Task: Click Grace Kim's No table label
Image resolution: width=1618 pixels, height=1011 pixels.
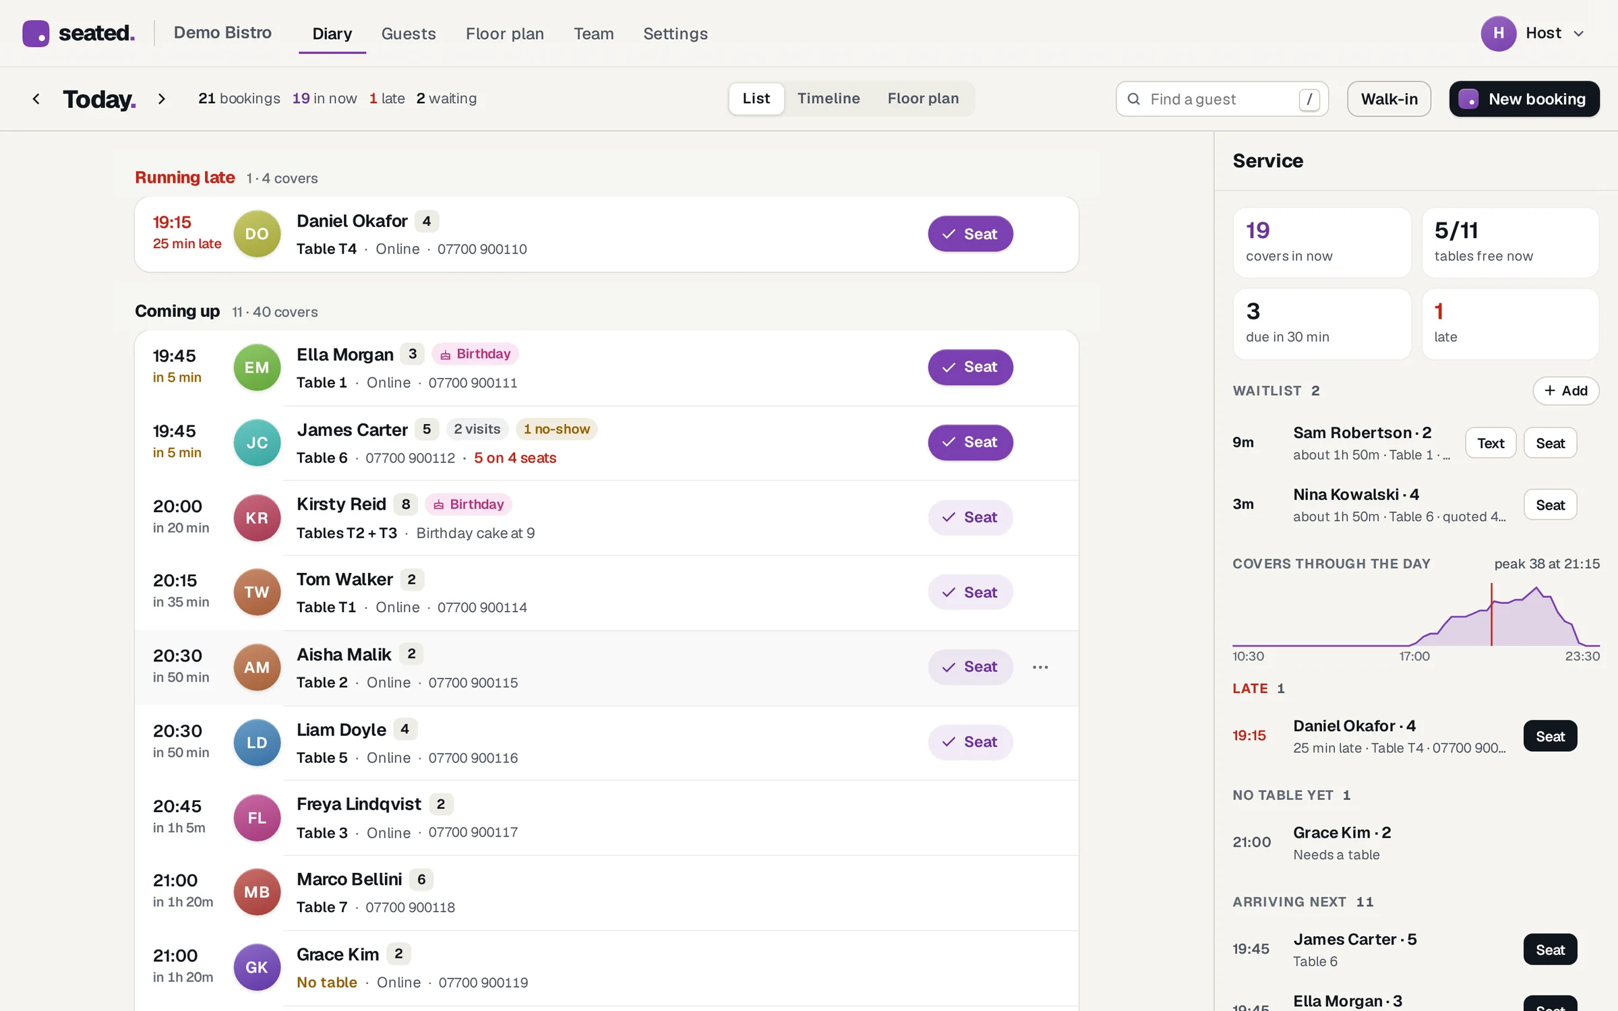Action: pos(327,983)
